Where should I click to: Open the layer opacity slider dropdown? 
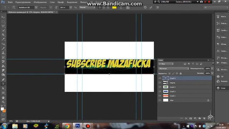pyautogui.click(x=212, y=68)
